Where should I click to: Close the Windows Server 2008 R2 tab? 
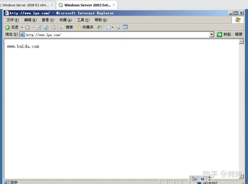pos(52,5)
